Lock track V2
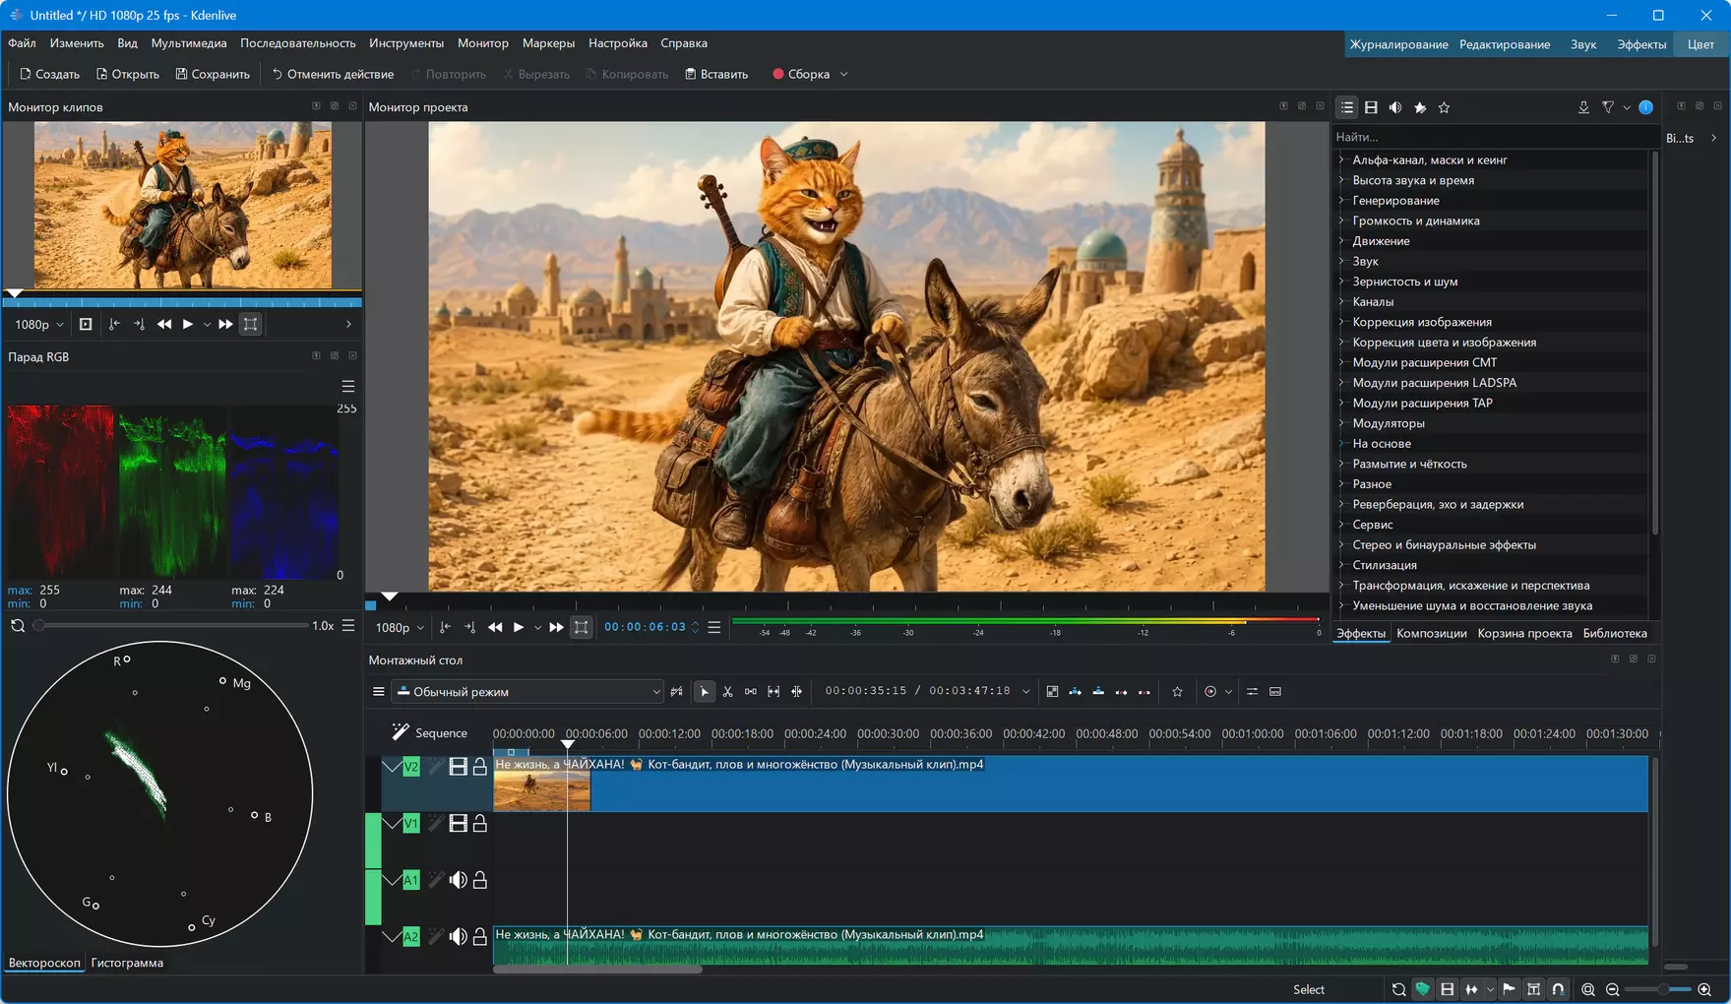The width and height of the screenshot is (1731, 1004). (480, 767)
